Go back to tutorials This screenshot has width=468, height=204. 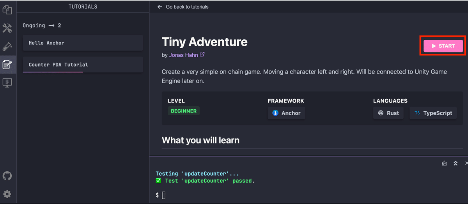coord(183,7)
